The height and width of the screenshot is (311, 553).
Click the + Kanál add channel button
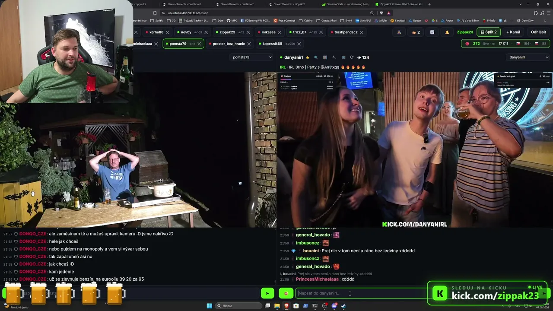pyautogui.click(x=513, y=32)
